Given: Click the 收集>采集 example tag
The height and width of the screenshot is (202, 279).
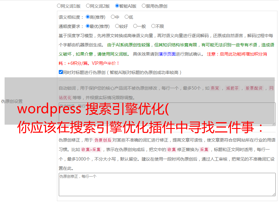Looking at the screenshot, I should (x=91, y=150).
